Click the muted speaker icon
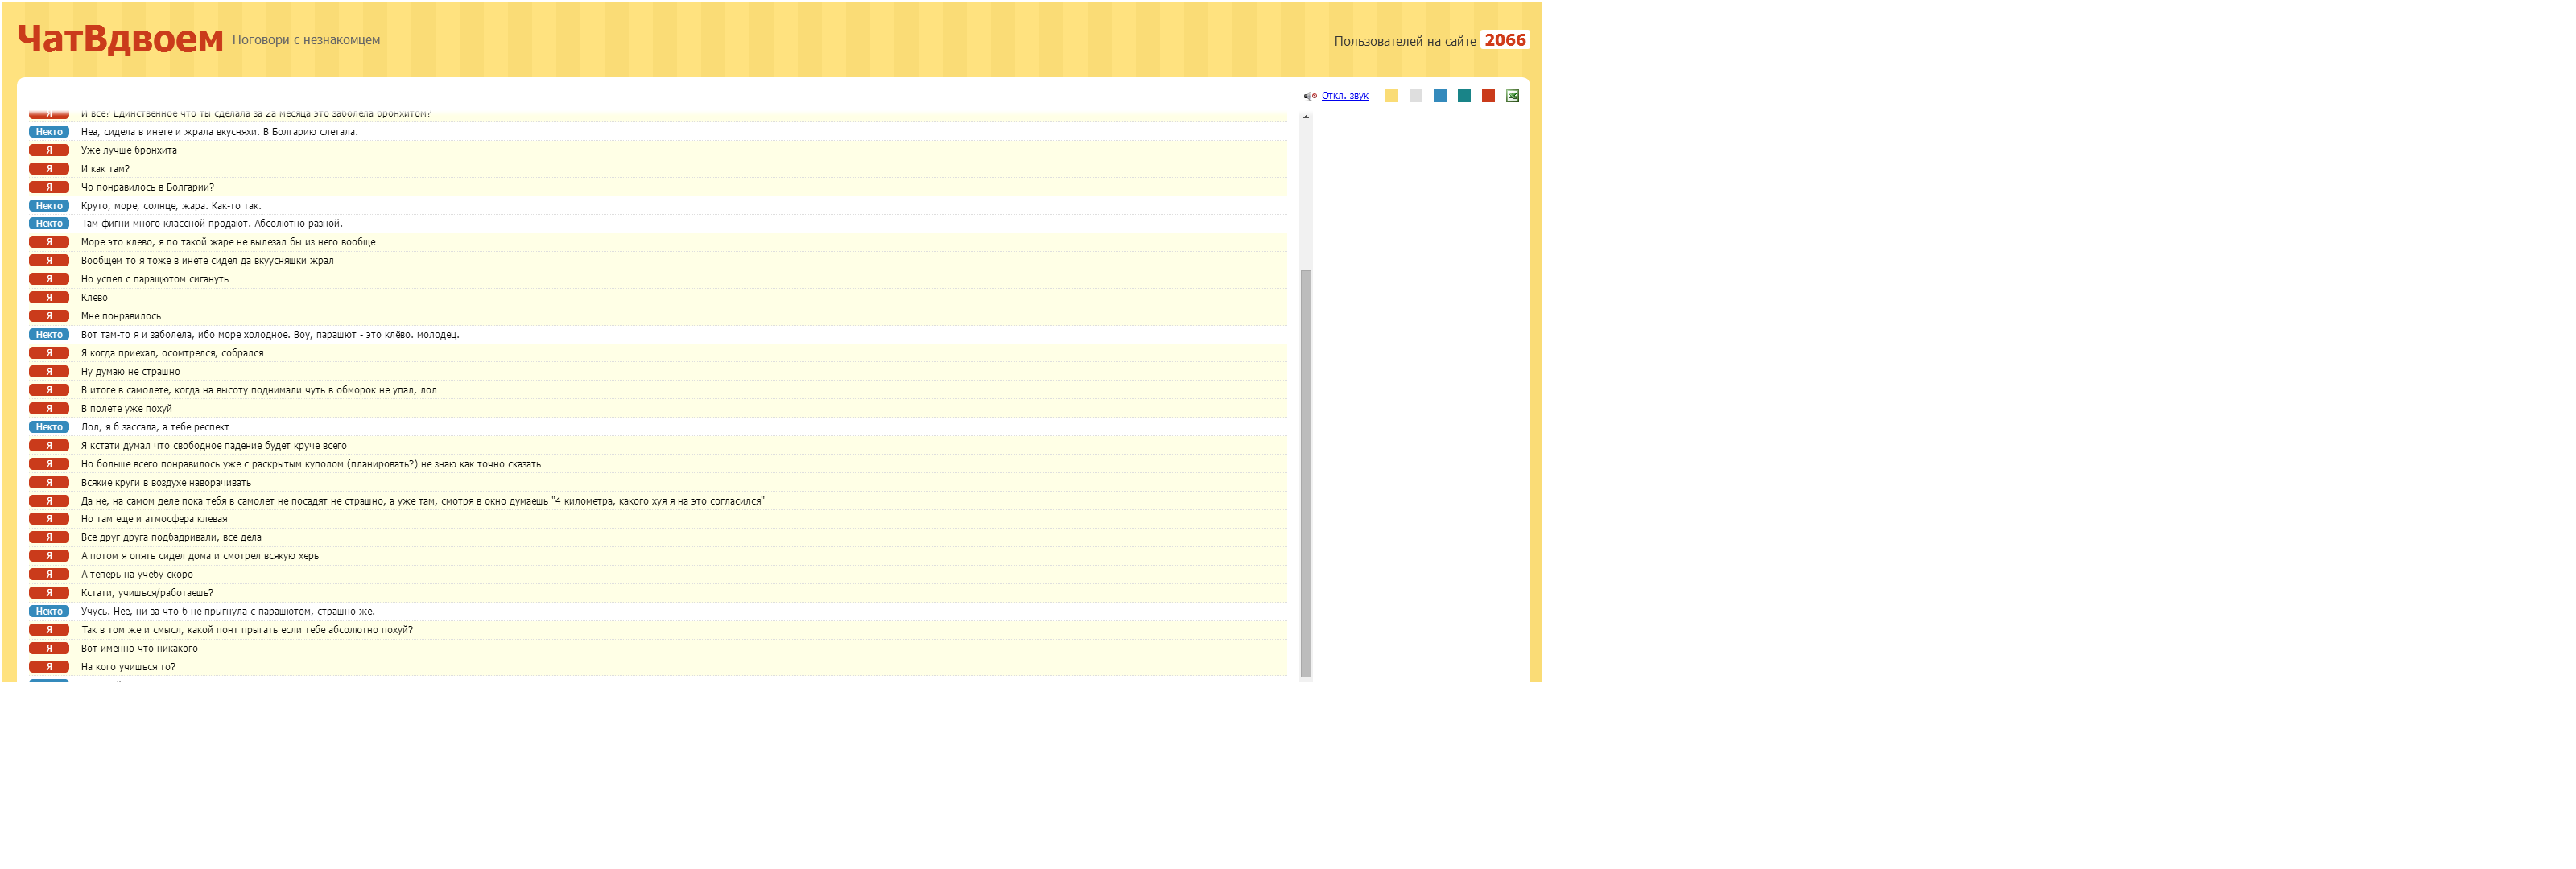 tap(1309, 96)
